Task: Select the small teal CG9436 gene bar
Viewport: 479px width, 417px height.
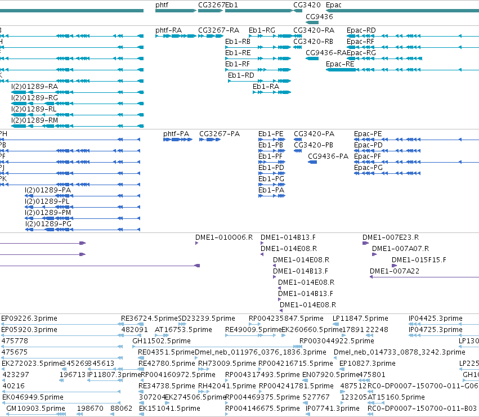Action: coord(312,23)
